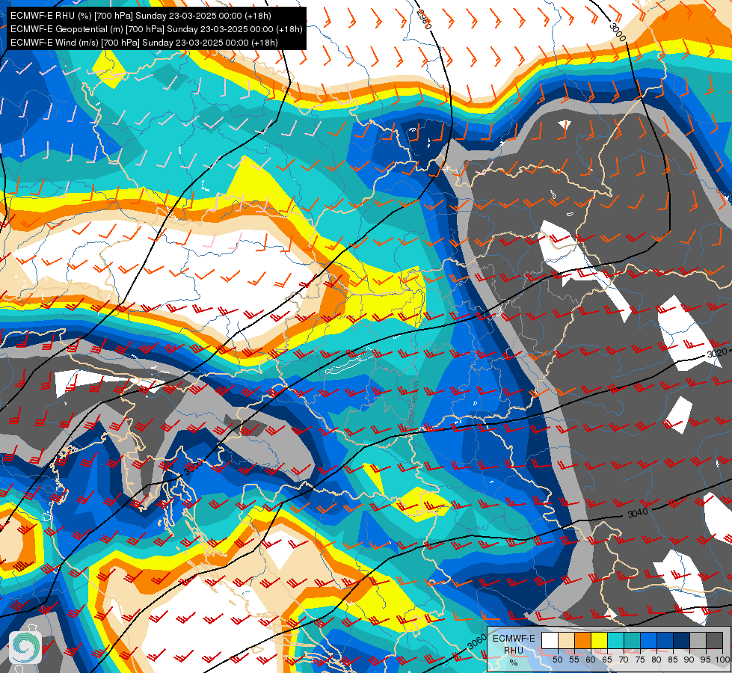
Task: Click the 3020 geopotential contour label
Action: tap(717, 353)
